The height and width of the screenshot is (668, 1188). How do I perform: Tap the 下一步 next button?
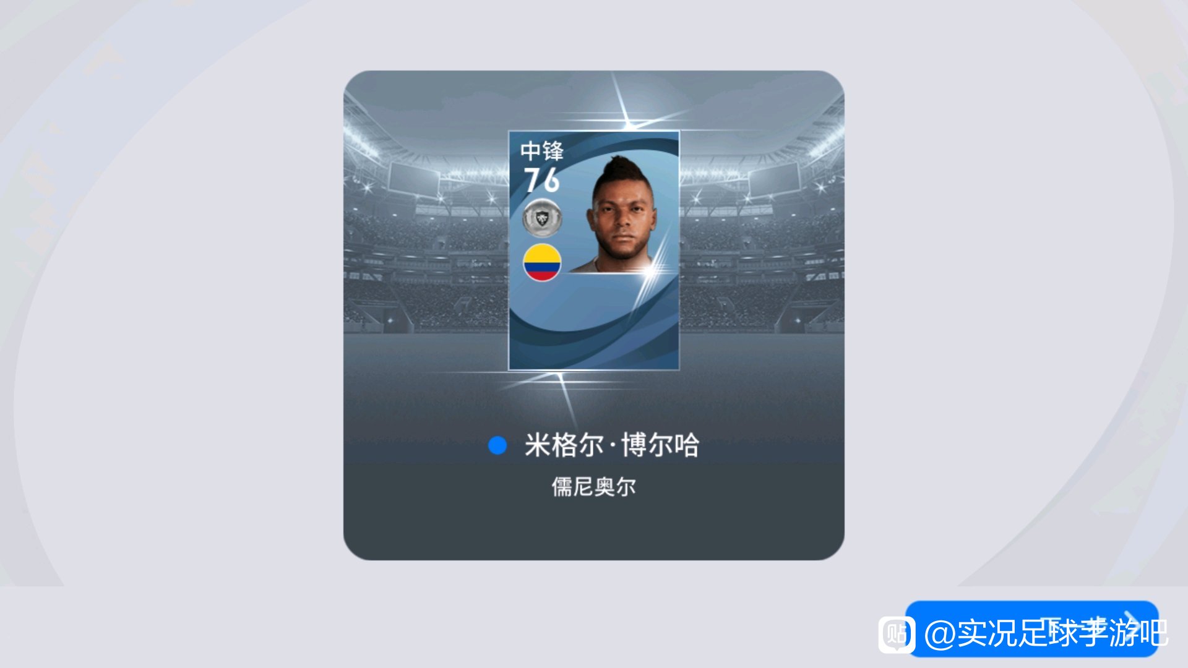coord(1032,628)
